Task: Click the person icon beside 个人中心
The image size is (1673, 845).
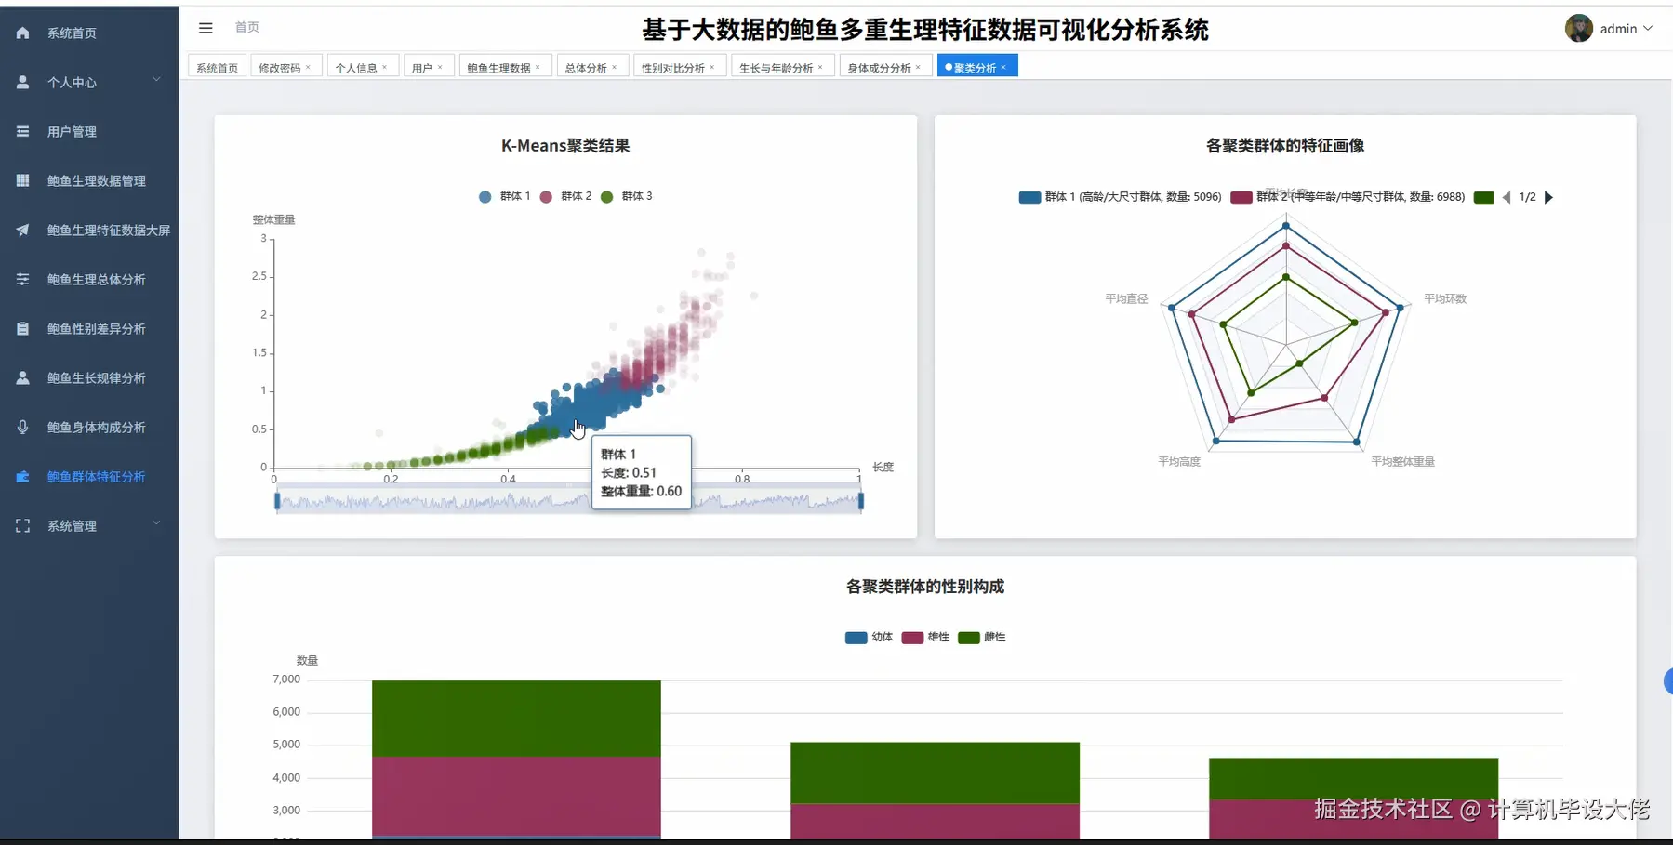Action: 22,82
